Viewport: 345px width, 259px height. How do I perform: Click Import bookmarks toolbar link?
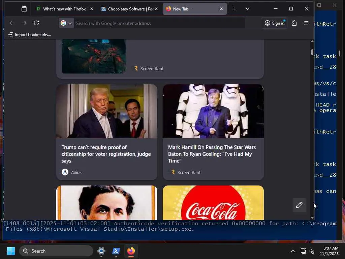pos(30,35)
